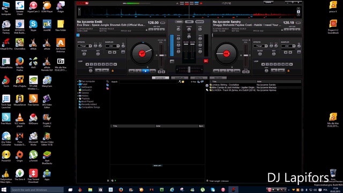The height and width of the screenshot is (193, 343).
Task: Open GeniusDJ in browser tree
Action: tap(85, 90)
